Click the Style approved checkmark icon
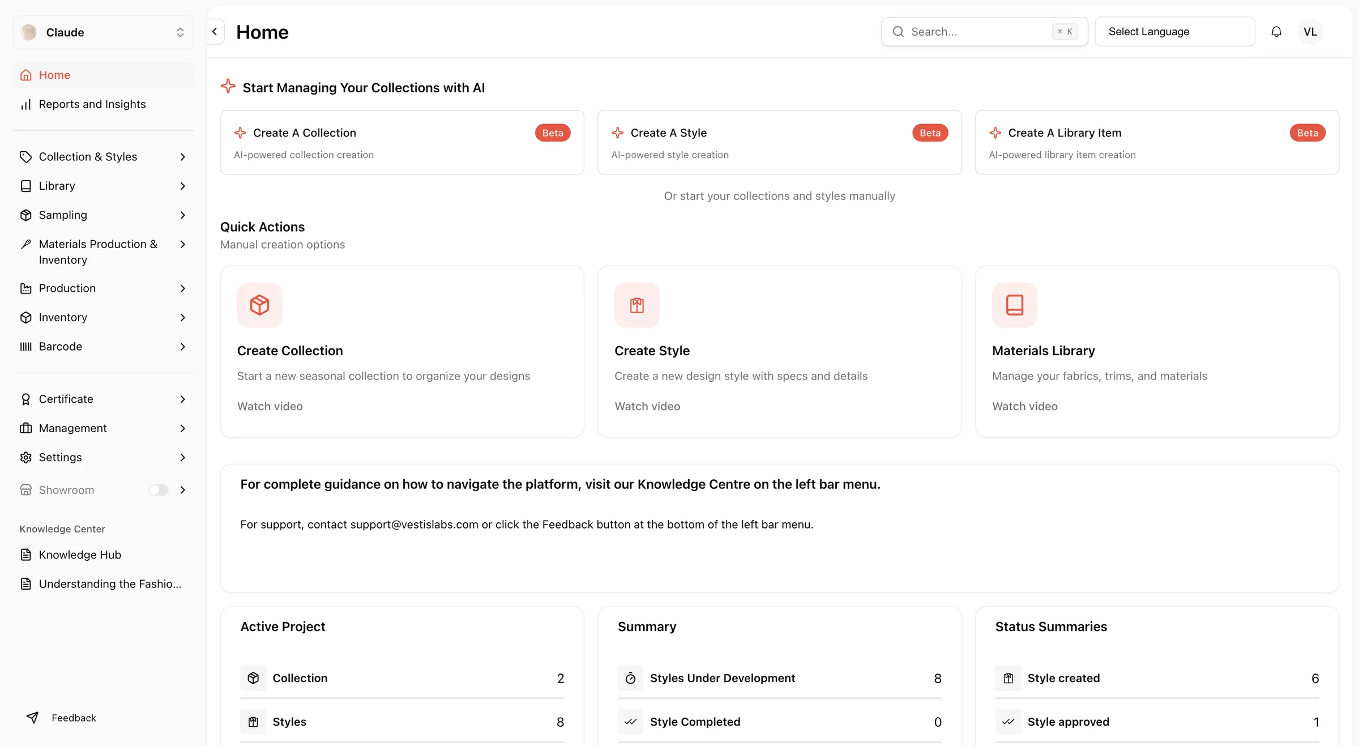This screenshot has height=746, width=1359. [x=1008, y=722]
